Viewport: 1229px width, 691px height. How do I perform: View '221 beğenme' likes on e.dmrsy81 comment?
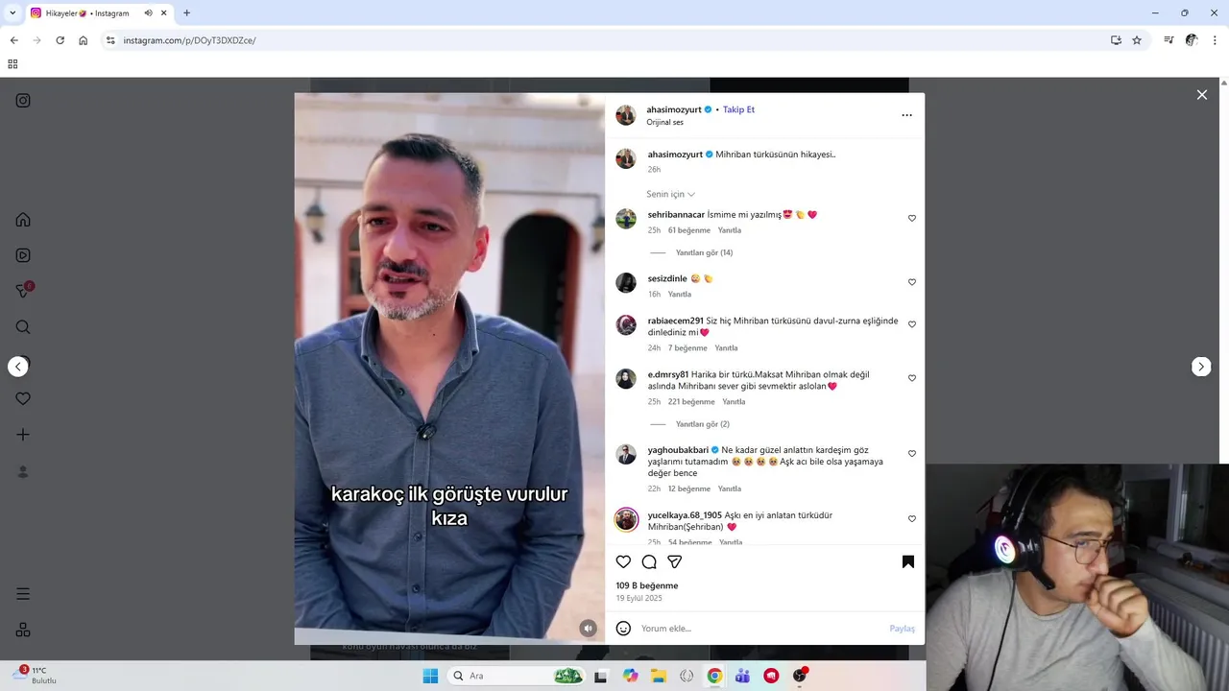(x=691, y=402)
